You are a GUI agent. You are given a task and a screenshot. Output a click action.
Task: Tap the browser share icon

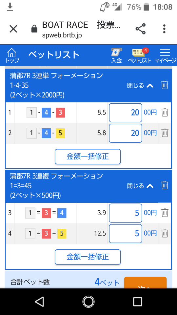click(x=141, y=29)
